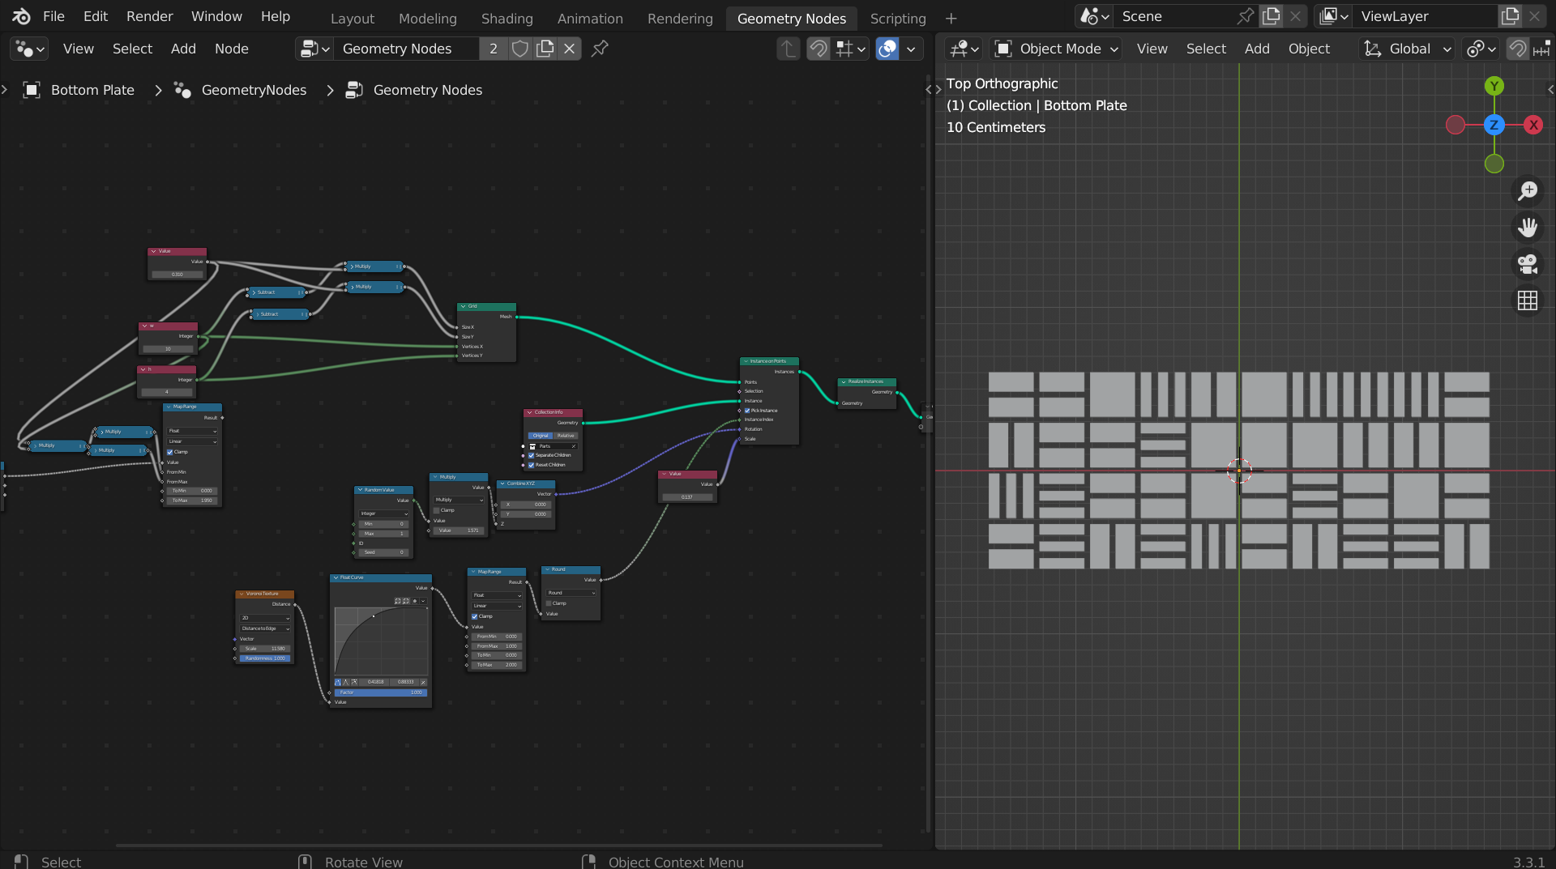1556x869 pixels.
Task: Toggle fake user shield for Geometry Nodes
Action: [520, 49]
